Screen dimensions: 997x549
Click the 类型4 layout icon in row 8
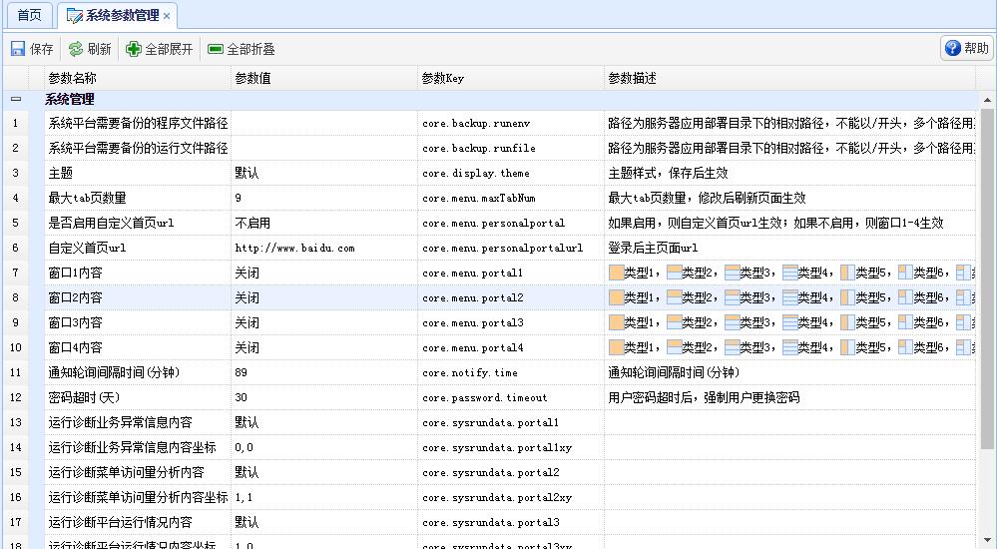(x=789, y=297)
